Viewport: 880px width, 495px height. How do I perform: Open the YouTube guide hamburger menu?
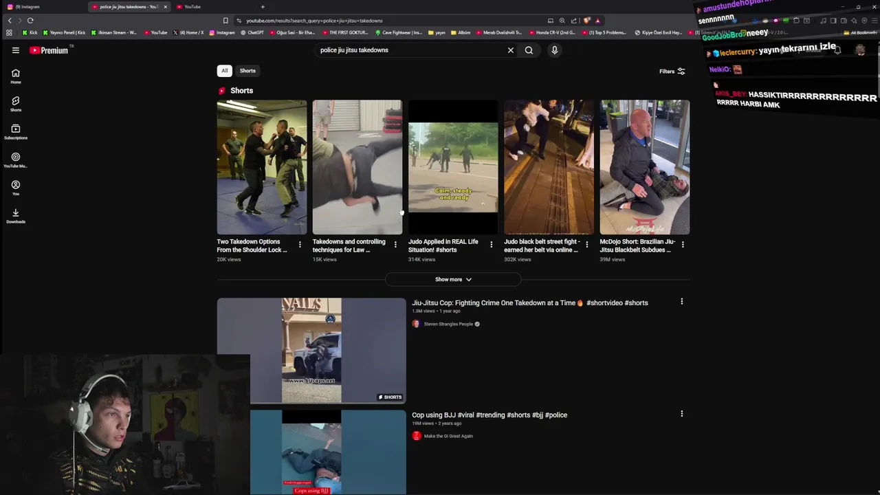[15, 50]
